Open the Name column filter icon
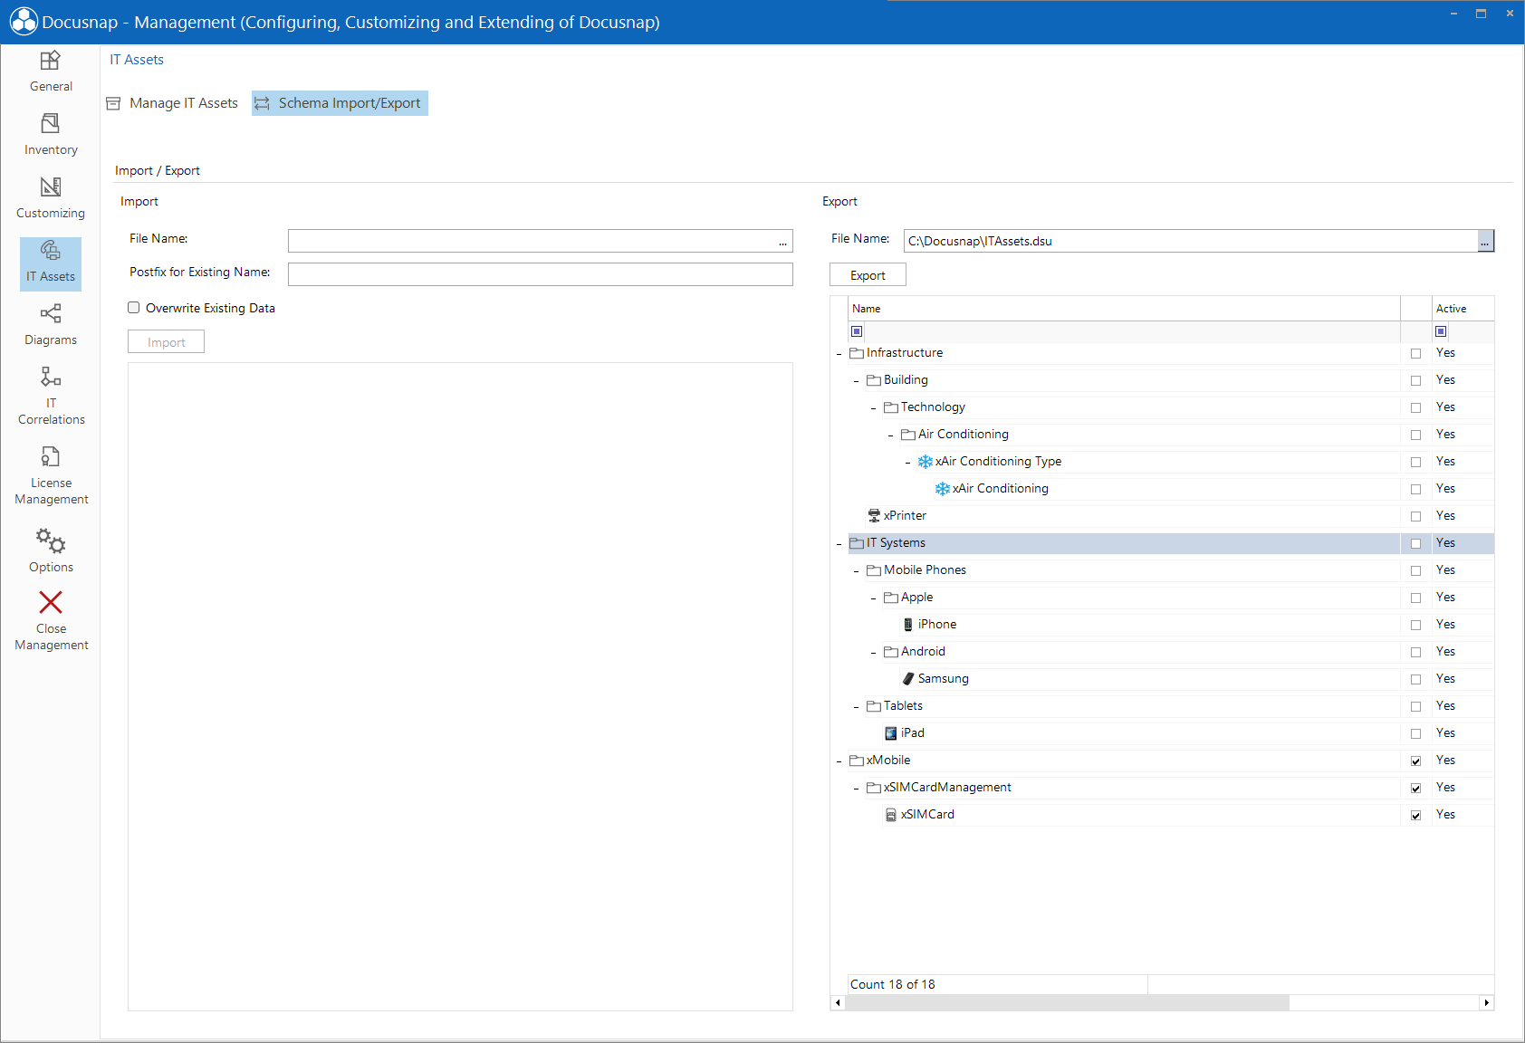 857,331
